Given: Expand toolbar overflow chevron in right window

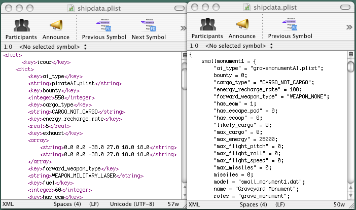Looking at the screenshot, I should click(x=349, y=27).
